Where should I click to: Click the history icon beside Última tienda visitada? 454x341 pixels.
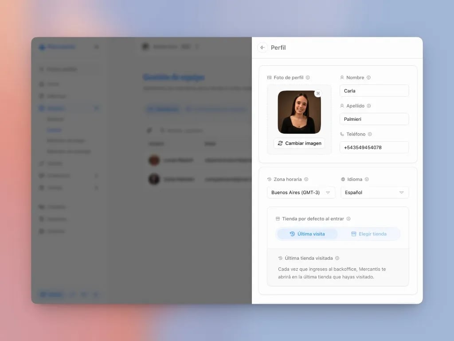coord(280,258)
